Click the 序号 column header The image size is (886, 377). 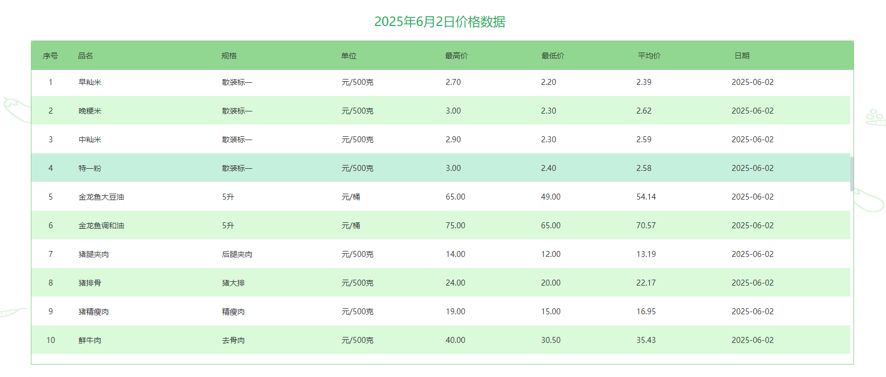pyautogui.click(x=50, y=56)
